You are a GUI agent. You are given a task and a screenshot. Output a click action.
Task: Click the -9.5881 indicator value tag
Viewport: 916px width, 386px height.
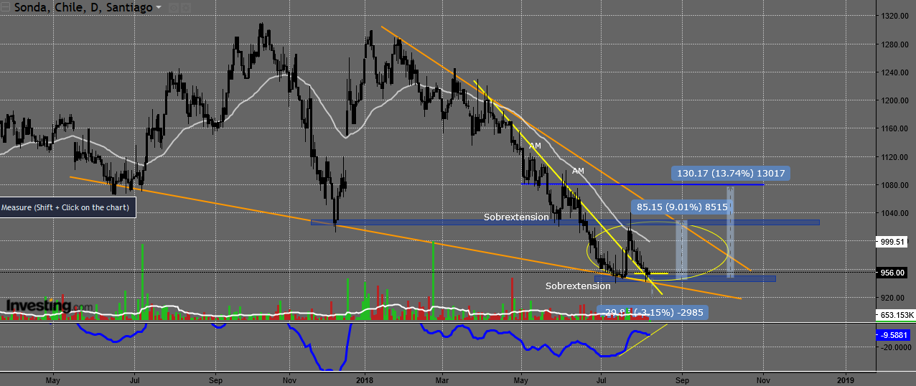coord(894,334)
